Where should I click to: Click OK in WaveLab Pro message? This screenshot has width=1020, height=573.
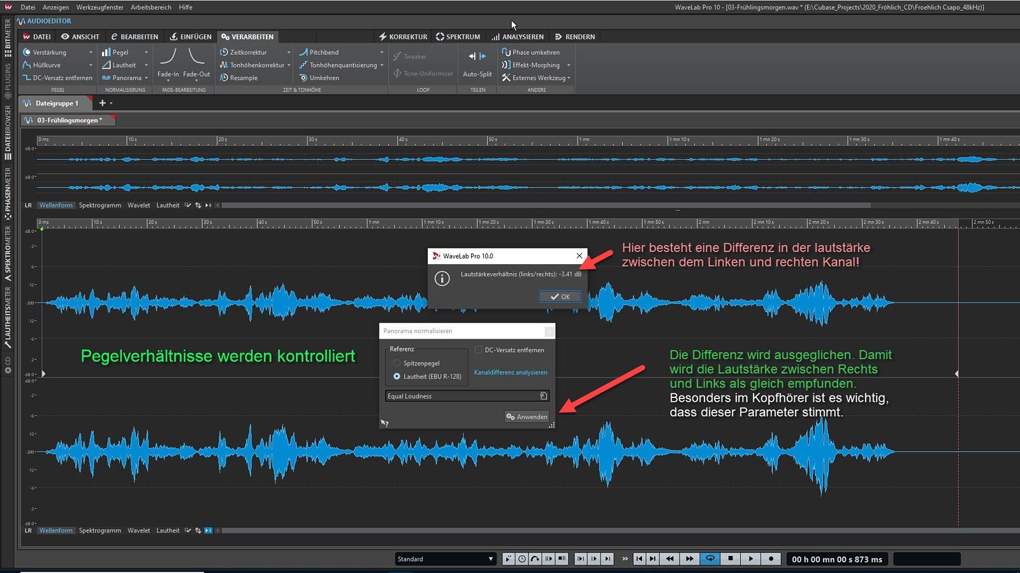click(x=560, y=297)
